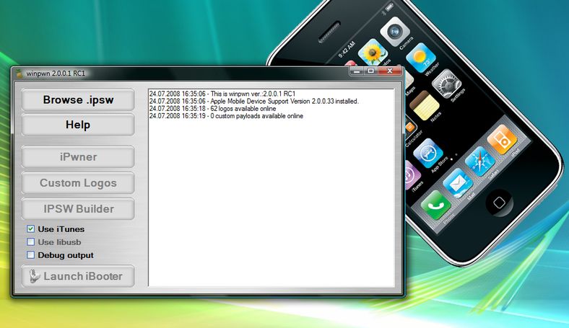
Task: Launch the IPSW Builder
Action: (78, 209)
